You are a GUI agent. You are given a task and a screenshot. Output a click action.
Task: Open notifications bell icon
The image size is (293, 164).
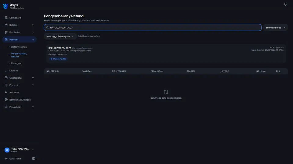click(285, 4)
